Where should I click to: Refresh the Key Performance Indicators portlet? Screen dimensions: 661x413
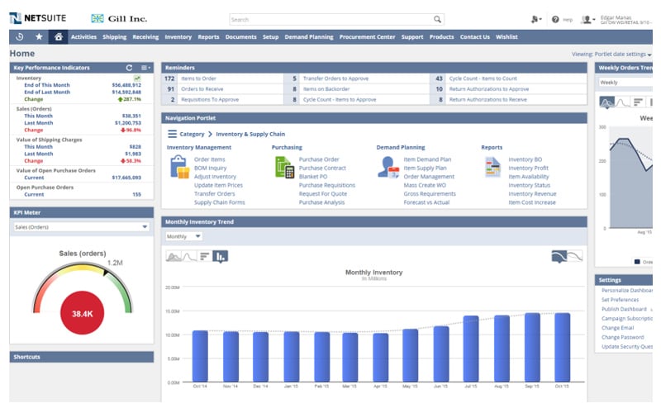pos(129,68)
